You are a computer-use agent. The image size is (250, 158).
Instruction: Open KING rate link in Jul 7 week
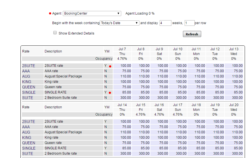(x=27, y=82)
